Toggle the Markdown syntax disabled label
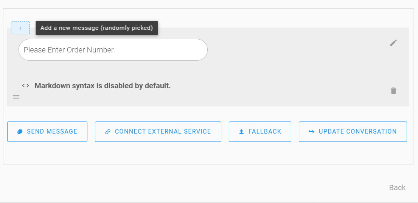The width and height of the screenshot is (418, 203). pos(103,86)
